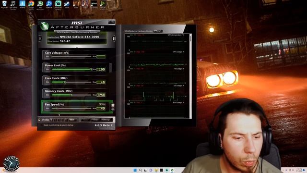
Task: Click the MSI dragon logo in Afterburner
Action: tap(45, 26)
